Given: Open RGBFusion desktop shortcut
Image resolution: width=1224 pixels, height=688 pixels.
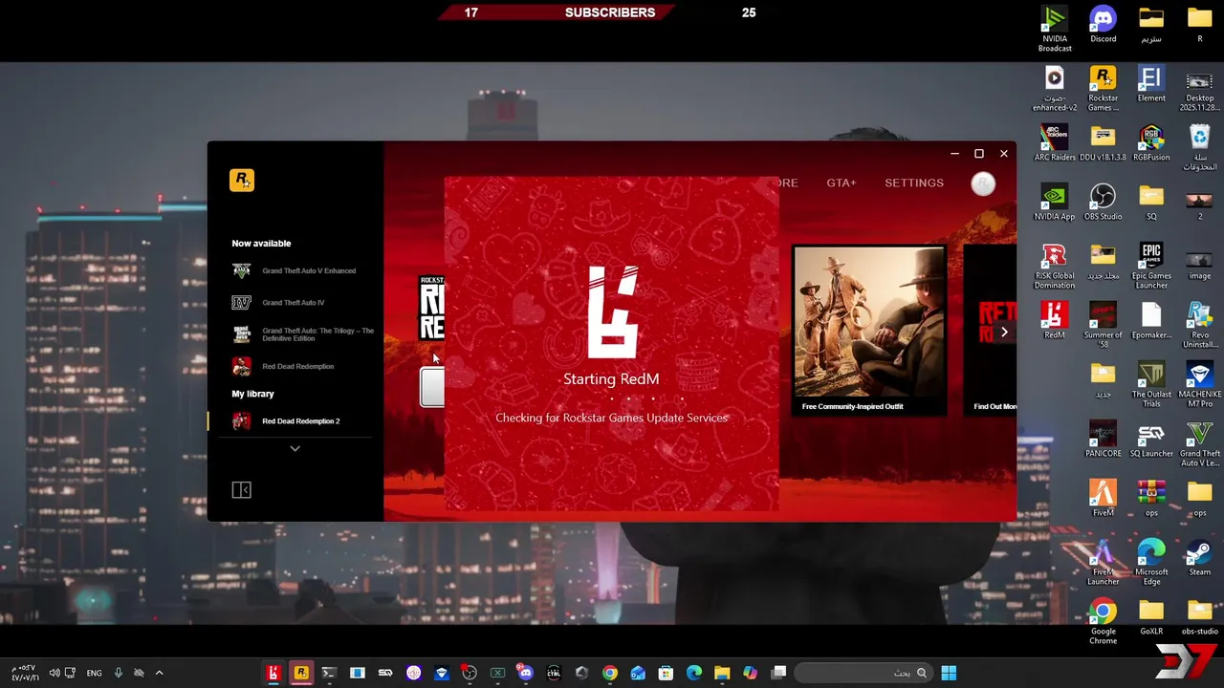Looking at the screenshot, I should [1151, 142].
